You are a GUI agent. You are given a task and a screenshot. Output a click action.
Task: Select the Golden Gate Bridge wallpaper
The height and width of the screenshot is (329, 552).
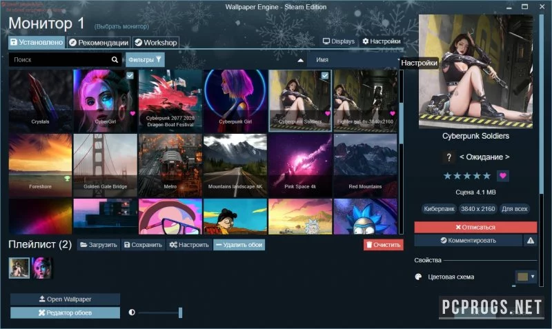tap(106, 166)
